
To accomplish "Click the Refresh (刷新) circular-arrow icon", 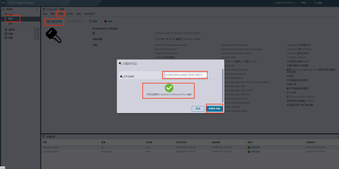I will [90, 21].
